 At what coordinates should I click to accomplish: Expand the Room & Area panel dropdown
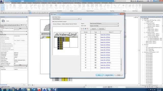(x=90, y=11)
